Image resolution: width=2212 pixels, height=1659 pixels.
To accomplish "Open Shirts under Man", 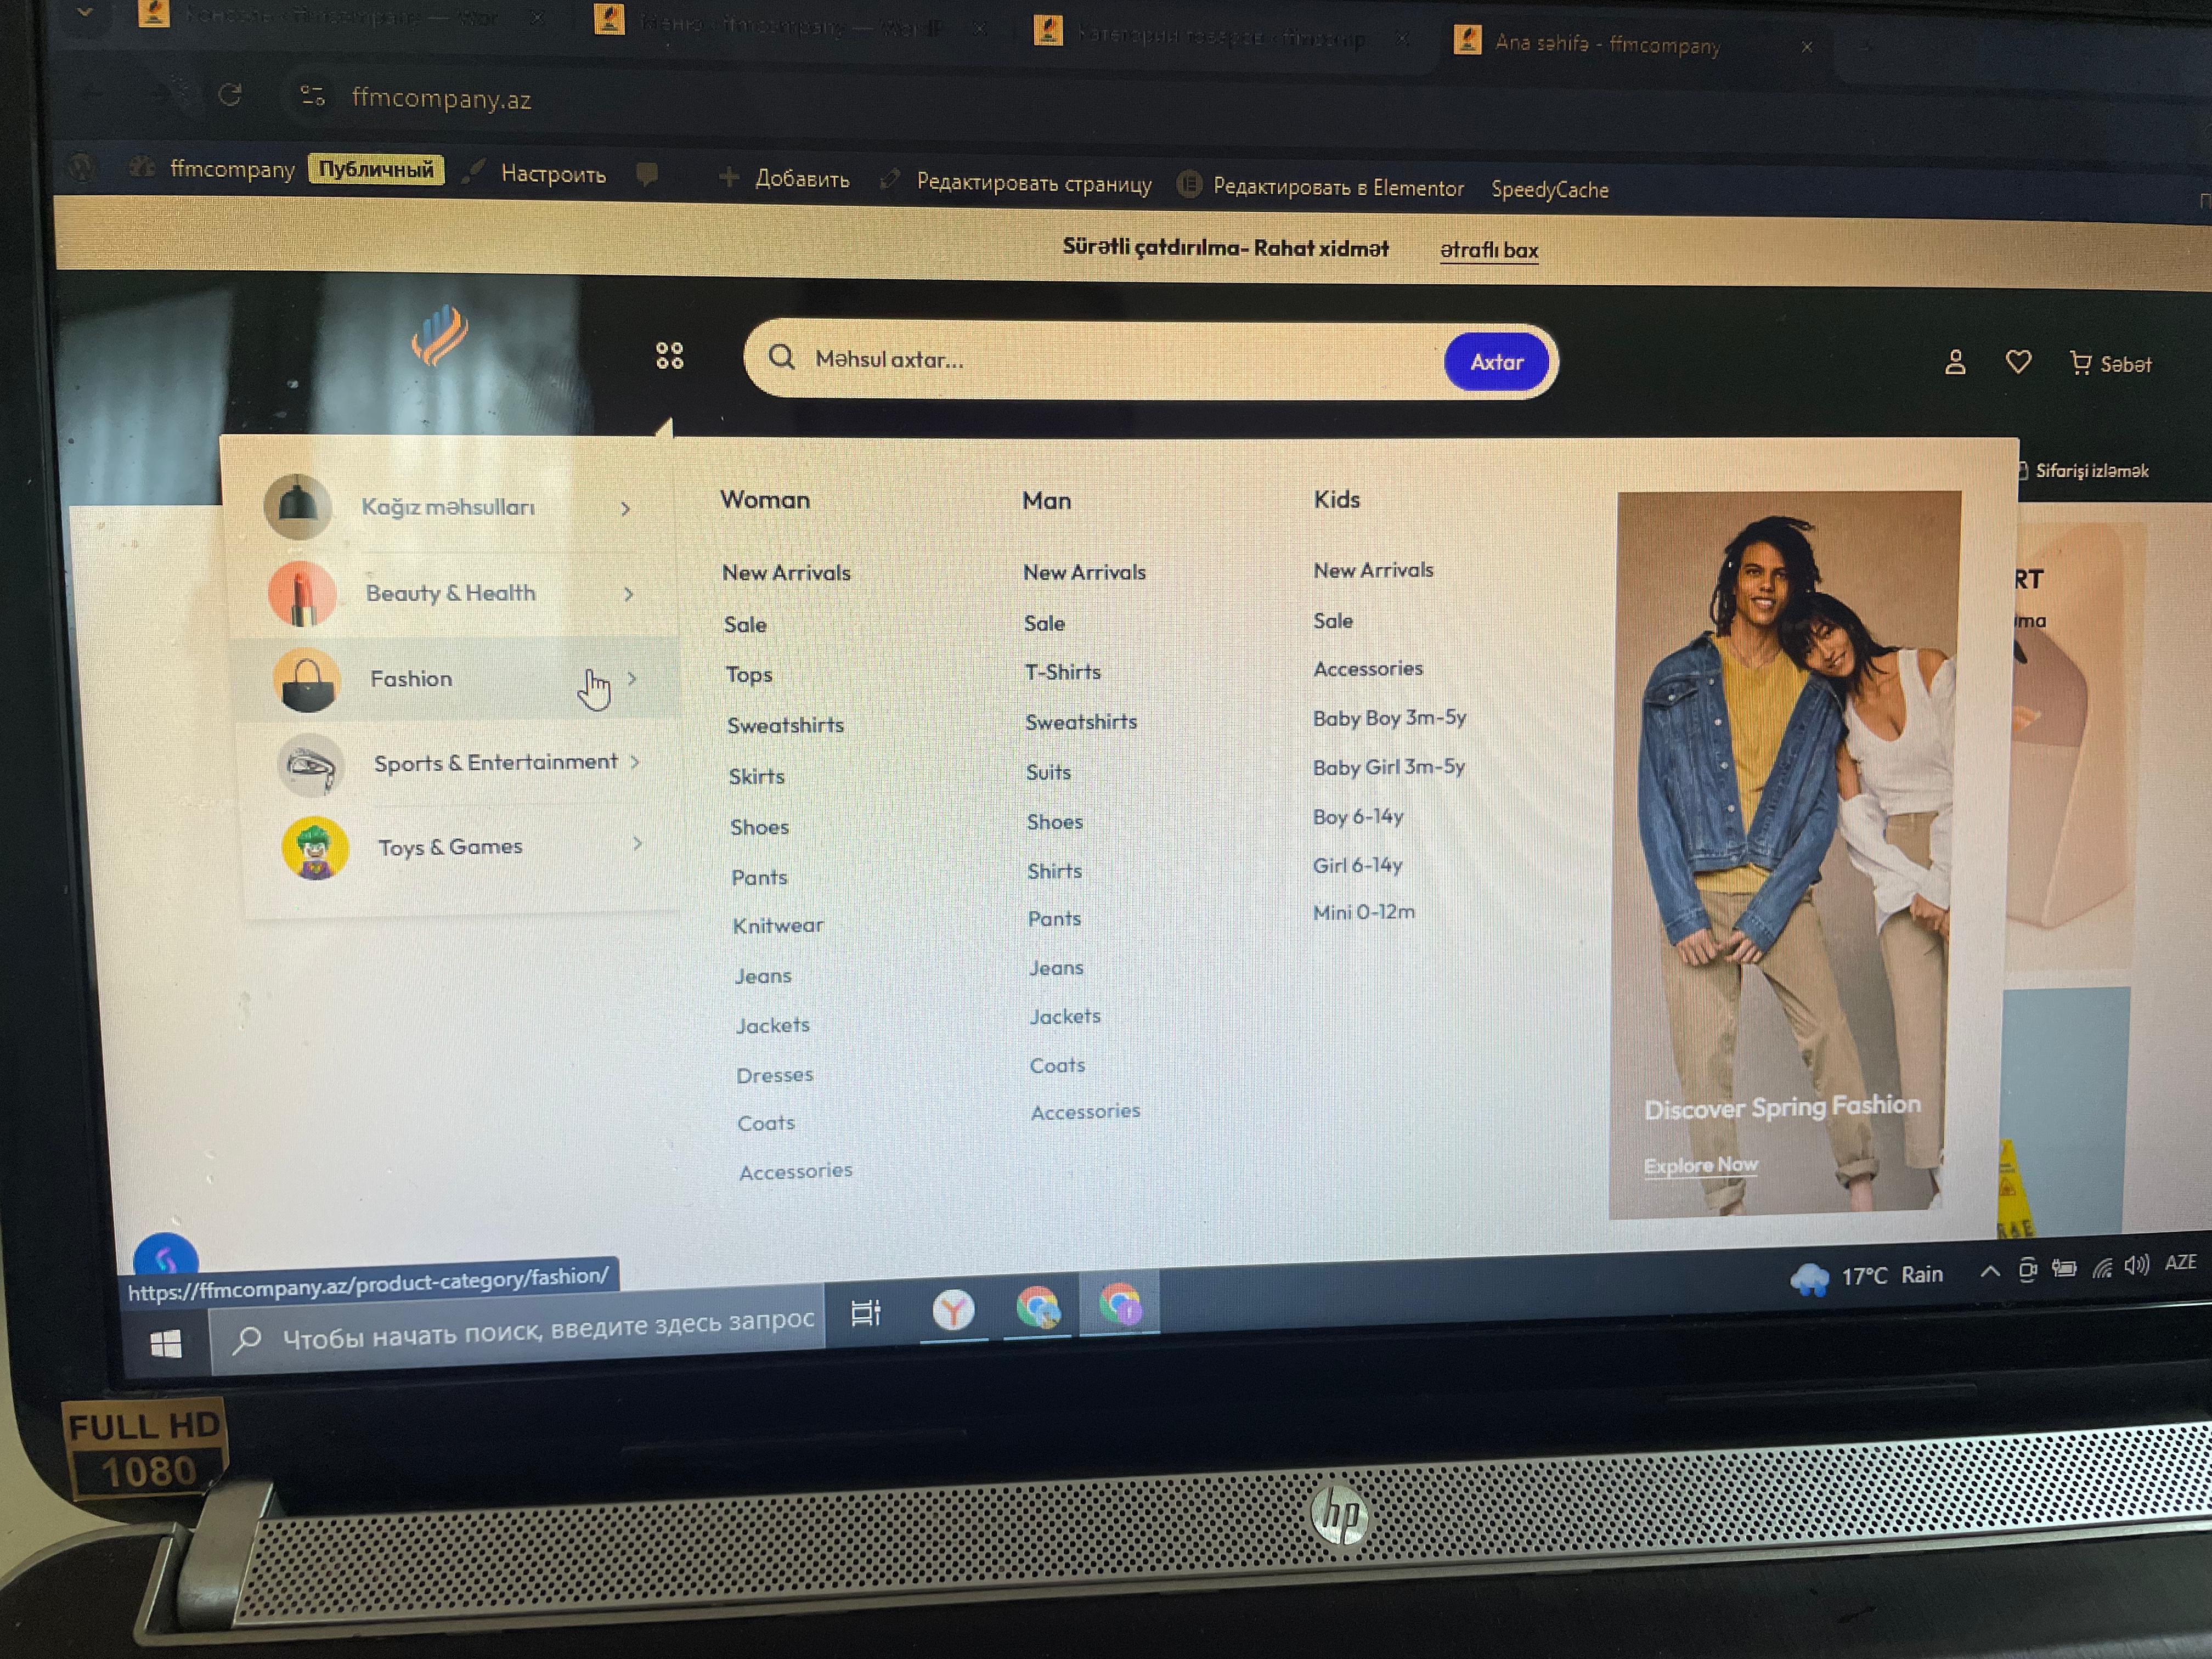I will (1054, 871).
